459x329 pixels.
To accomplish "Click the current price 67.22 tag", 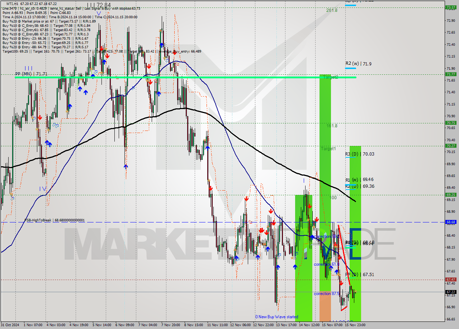I will (450, 292).
